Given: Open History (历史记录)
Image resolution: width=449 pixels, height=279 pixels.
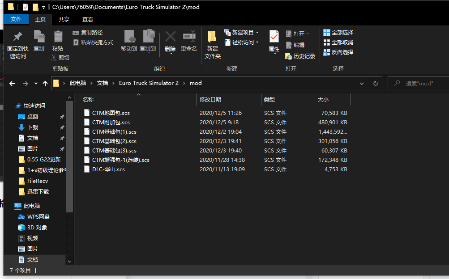Looking at the screenshot, I should (x=300, y=56).
